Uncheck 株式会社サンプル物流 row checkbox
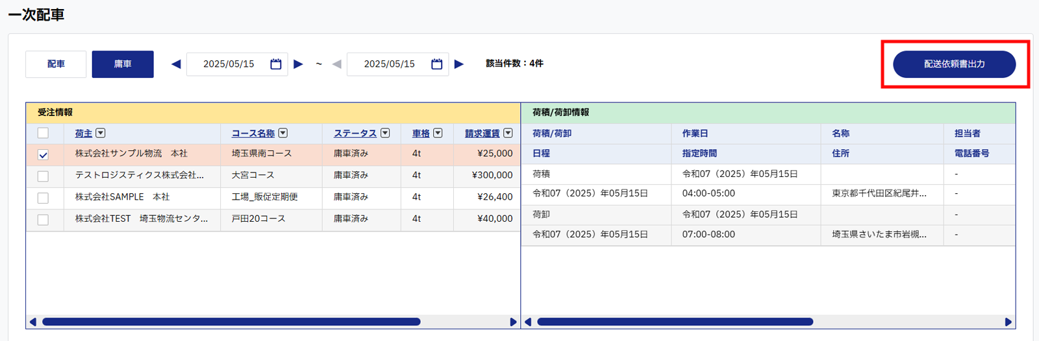The height and width of the screenshot is (341, 1039). (x=43, y=155)
